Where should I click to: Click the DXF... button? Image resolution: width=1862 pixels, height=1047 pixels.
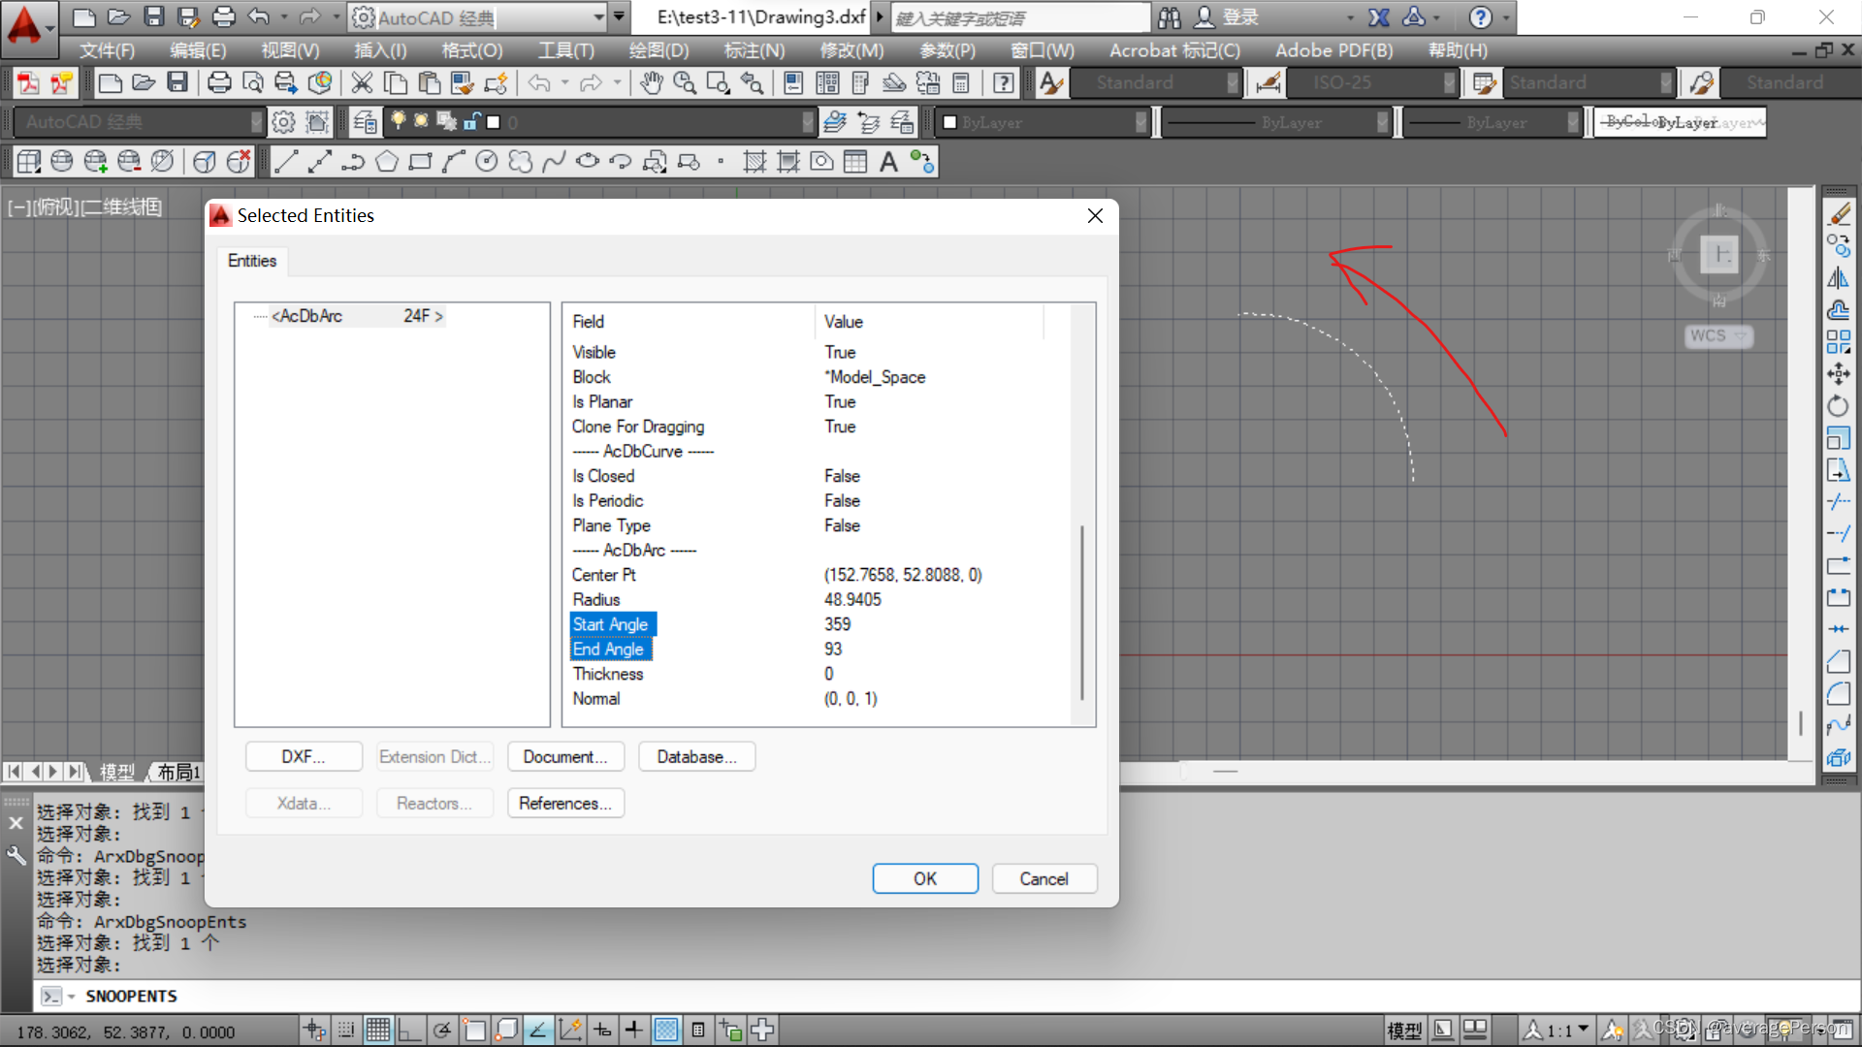(x=304, y=757)
